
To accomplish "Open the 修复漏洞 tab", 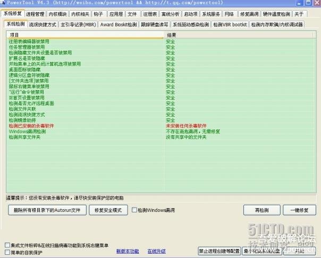I will click(249, 14).
